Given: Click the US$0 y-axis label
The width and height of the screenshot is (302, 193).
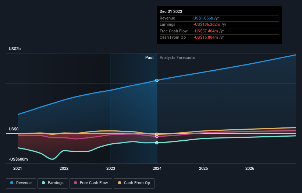Looking at the screenshot, I should [14, 129].
